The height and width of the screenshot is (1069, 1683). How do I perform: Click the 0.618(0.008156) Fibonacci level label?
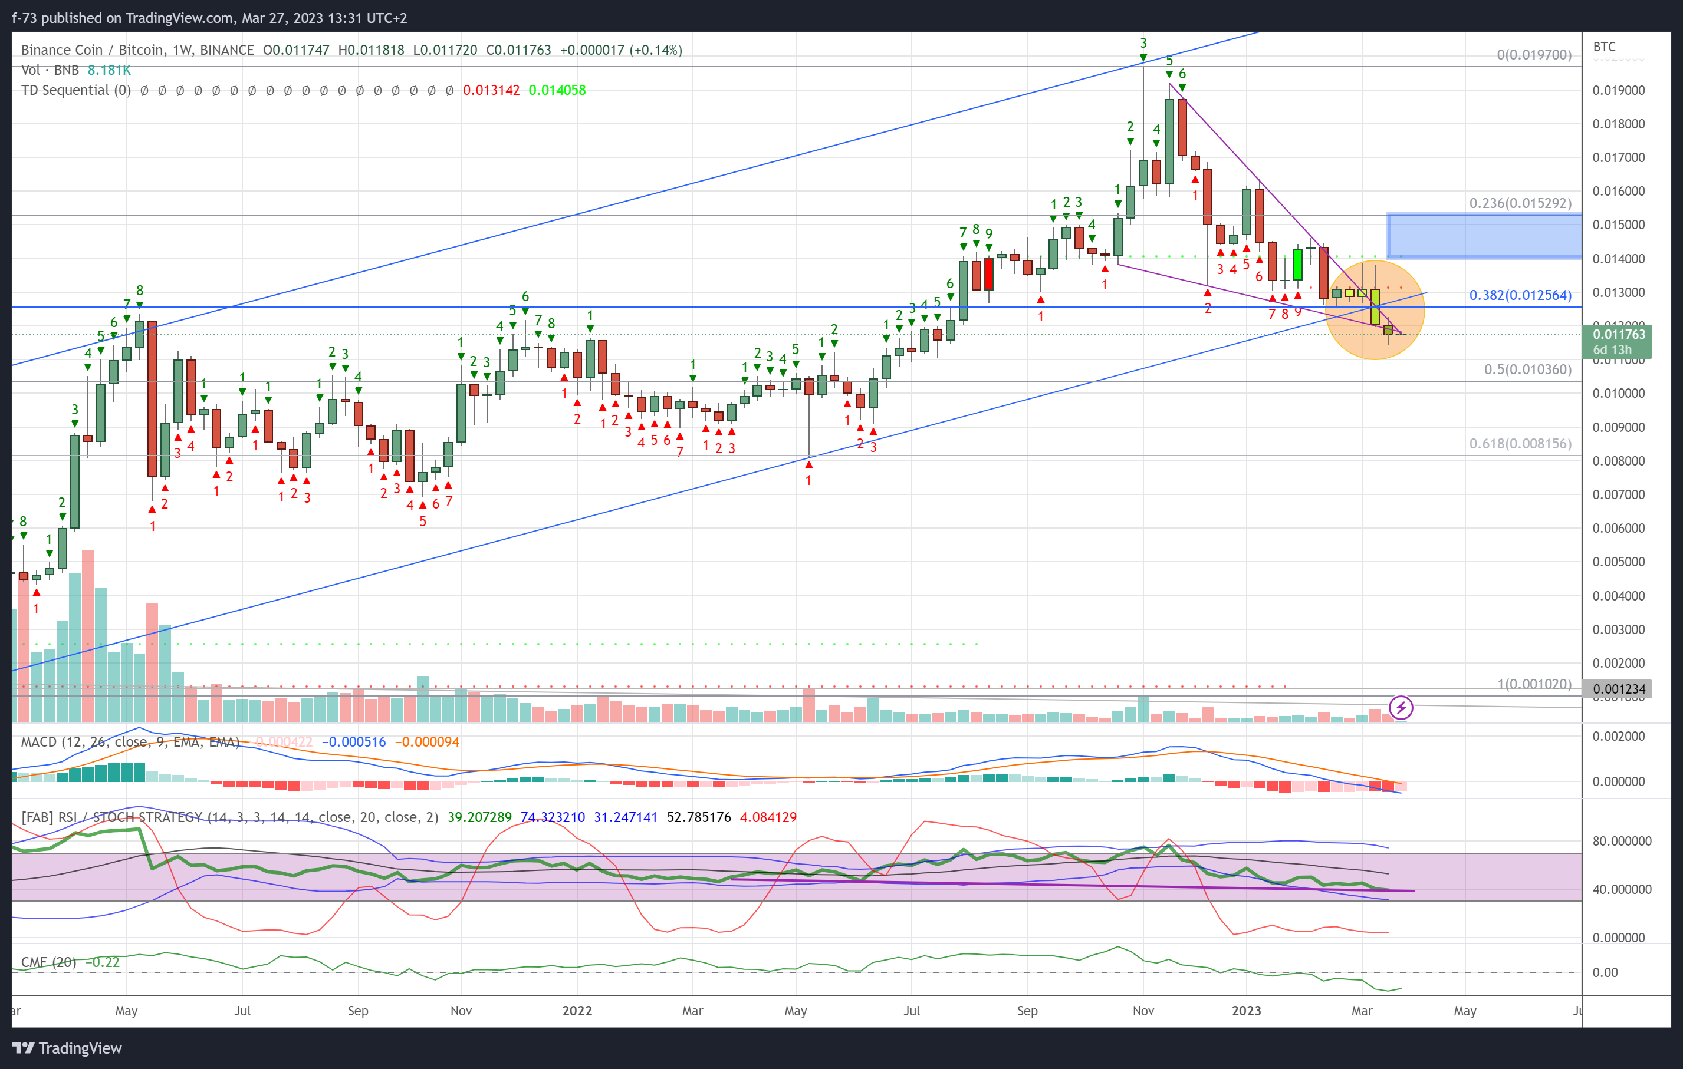tap(1520, 443)
